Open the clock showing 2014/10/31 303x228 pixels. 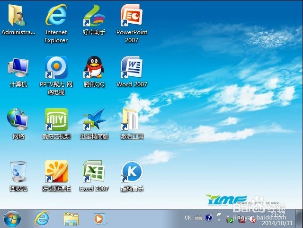click(x=277, y=219)
